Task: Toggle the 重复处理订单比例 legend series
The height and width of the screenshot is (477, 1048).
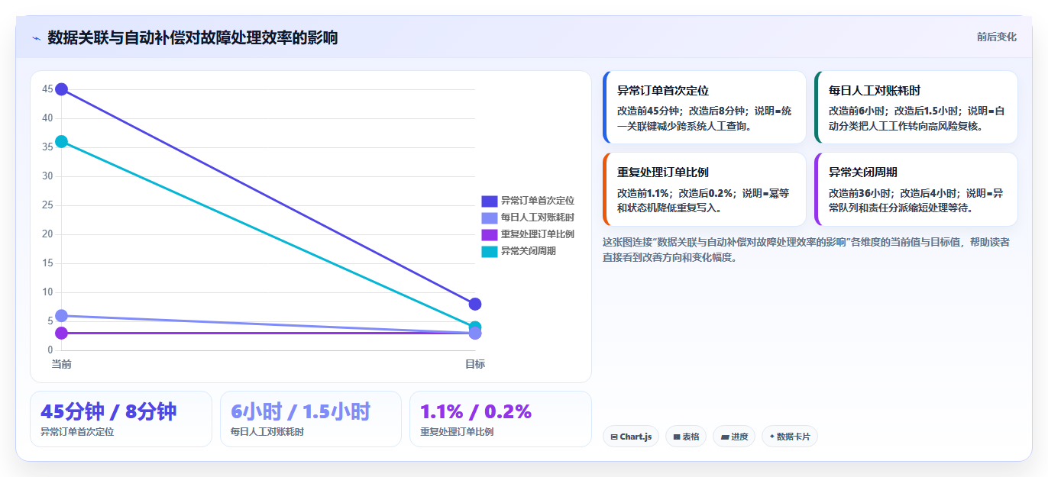Action: click(528, 234)
